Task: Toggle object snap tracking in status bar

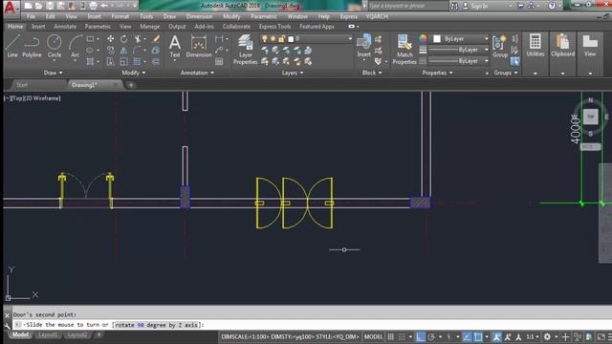Action: tap(468, 336)
